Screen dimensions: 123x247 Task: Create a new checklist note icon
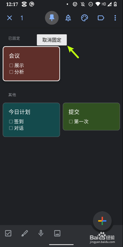click(8, 233)
